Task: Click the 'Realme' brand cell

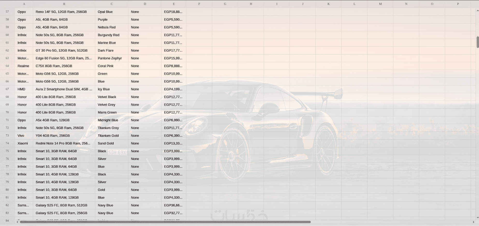Action: 24,66
